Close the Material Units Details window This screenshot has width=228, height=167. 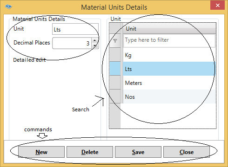click(x=217, y=6)
